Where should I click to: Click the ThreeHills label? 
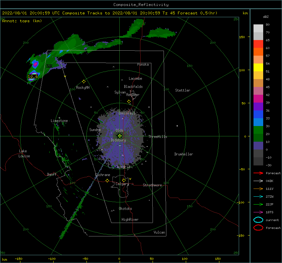point(158,137)
